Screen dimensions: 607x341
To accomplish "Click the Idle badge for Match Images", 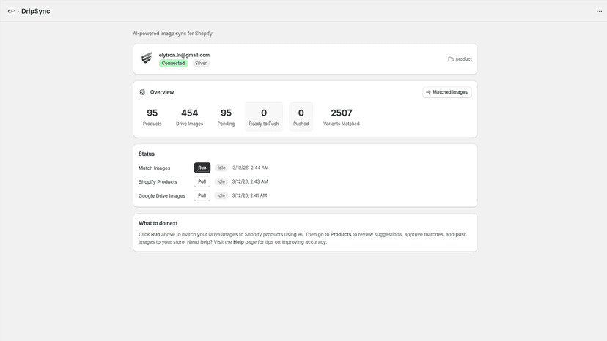I will (x=221, y=168).
